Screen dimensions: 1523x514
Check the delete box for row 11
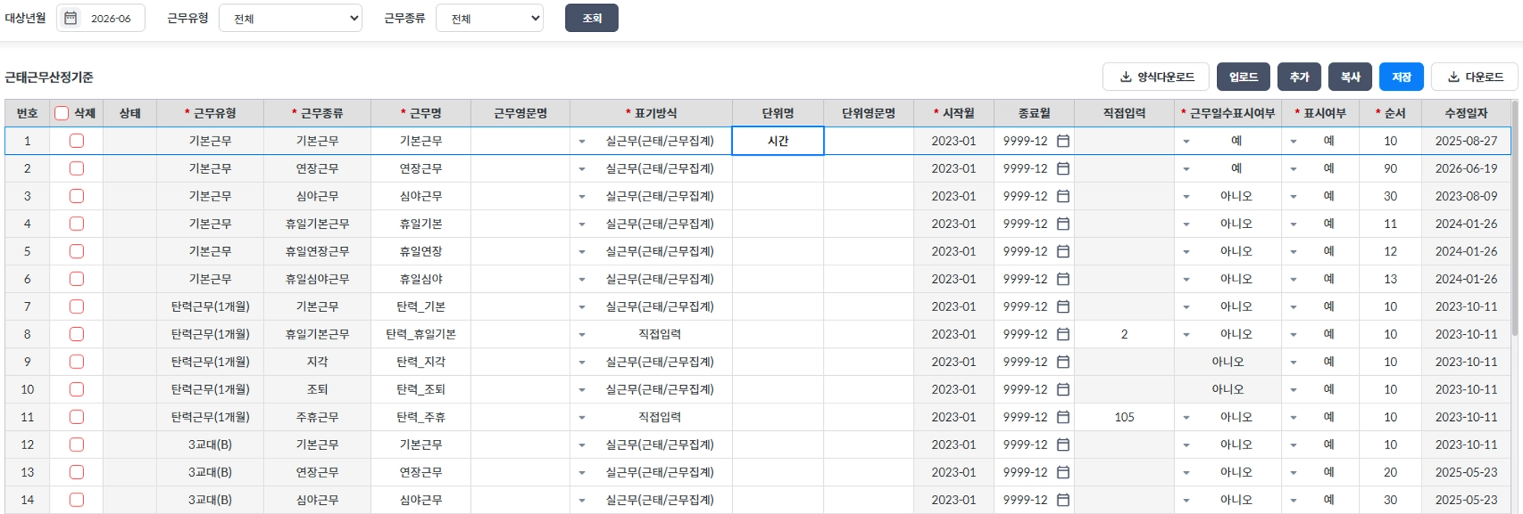point(76,417)
